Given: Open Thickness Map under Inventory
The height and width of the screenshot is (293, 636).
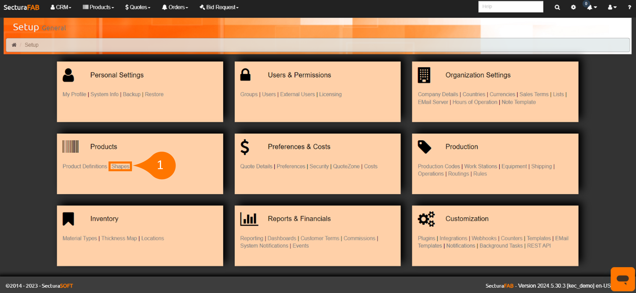Looking at the screenshot, I should (x=119, y=238).
